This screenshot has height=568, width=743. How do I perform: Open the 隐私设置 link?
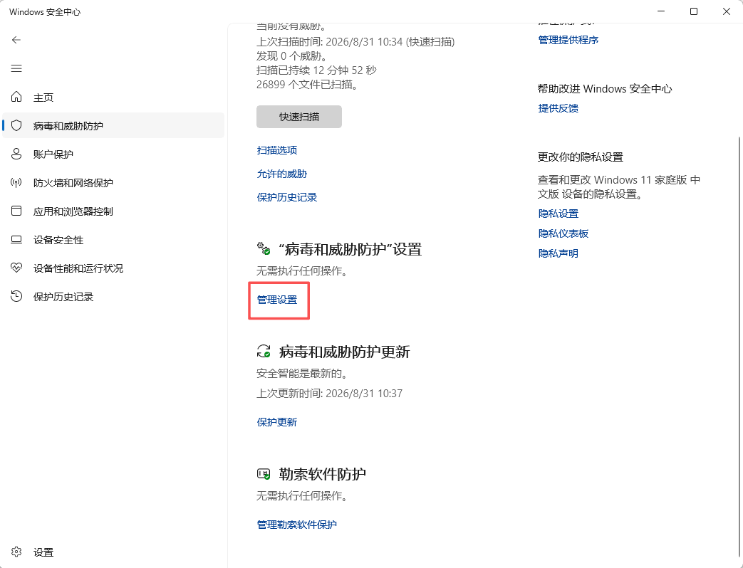(x=558, y=214)
